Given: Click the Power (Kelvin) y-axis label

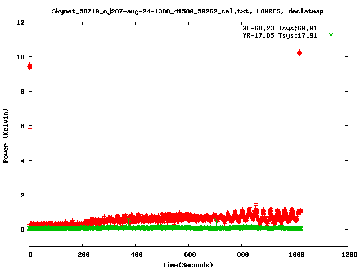Looking at the screenshot, I should (6, 136).
